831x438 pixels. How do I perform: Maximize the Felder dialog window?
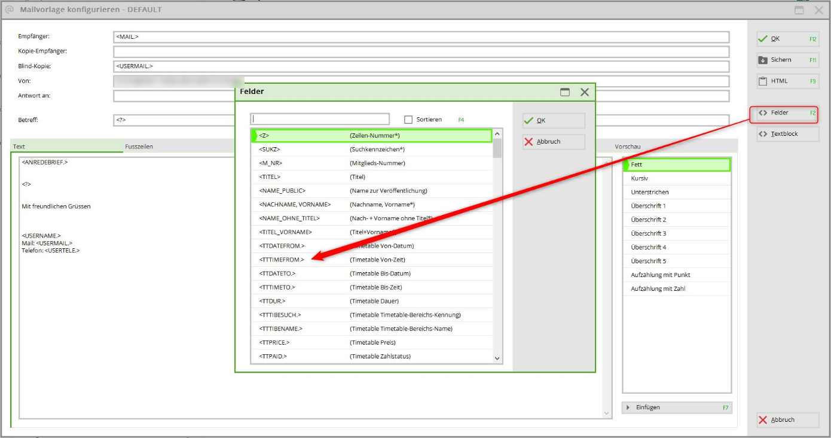pos(565,92)
